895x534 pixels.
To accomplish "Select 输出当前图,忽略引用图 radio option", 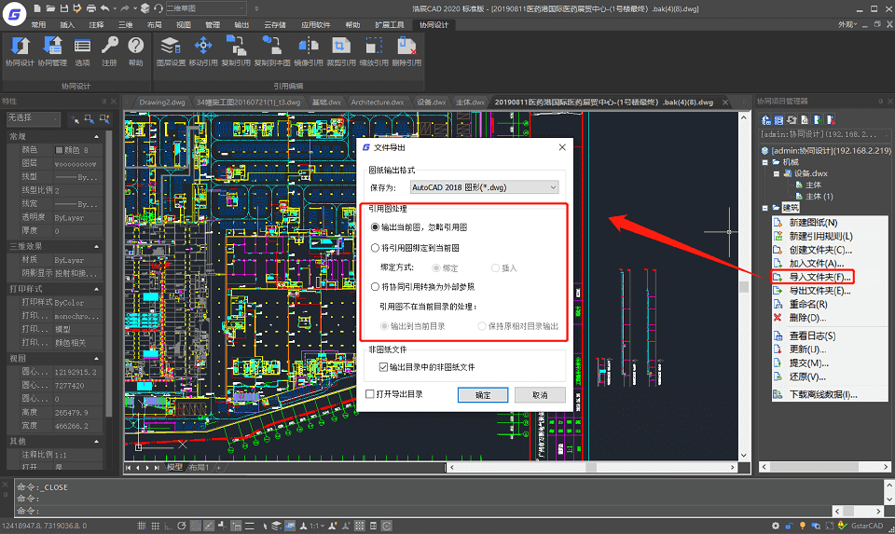I will click(x=375, y=227).
